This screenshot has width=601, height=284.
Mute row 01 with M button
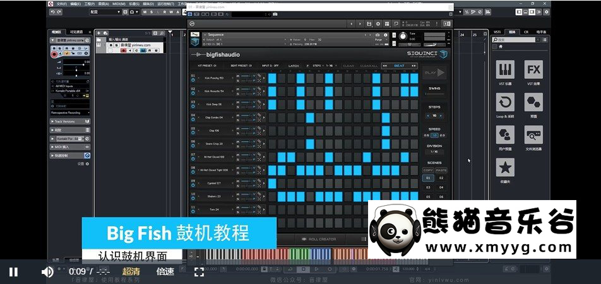pyautogui.click(x=237, y=76)
